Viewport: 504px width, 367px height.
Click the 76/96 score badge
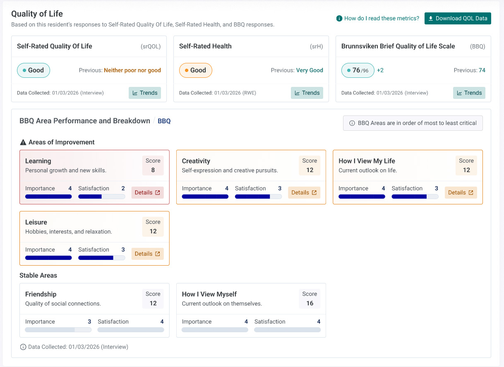[x=358, y=70]
